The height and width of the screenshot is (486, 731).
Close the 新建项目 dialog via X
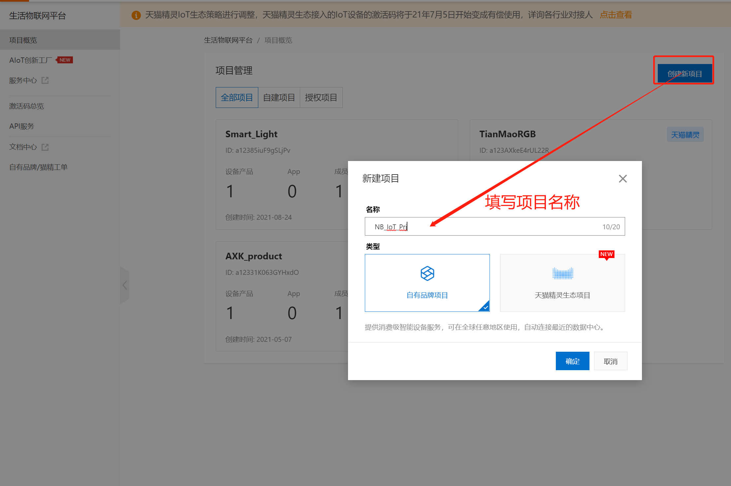point(623,178)
